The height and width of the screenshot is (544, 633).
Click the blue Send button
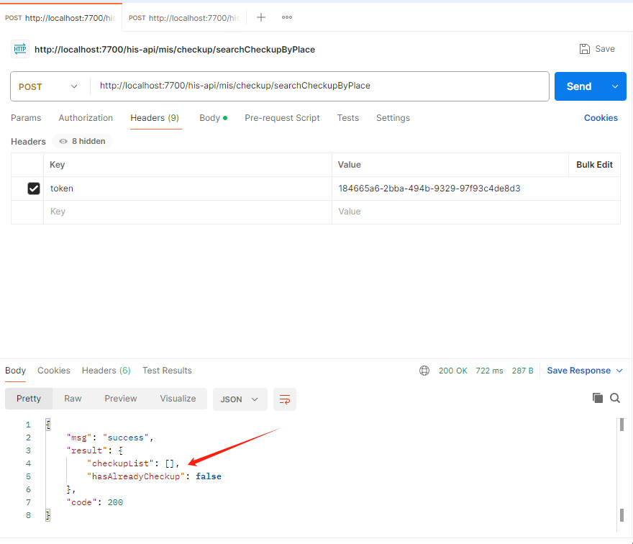[x=579, y=86]
